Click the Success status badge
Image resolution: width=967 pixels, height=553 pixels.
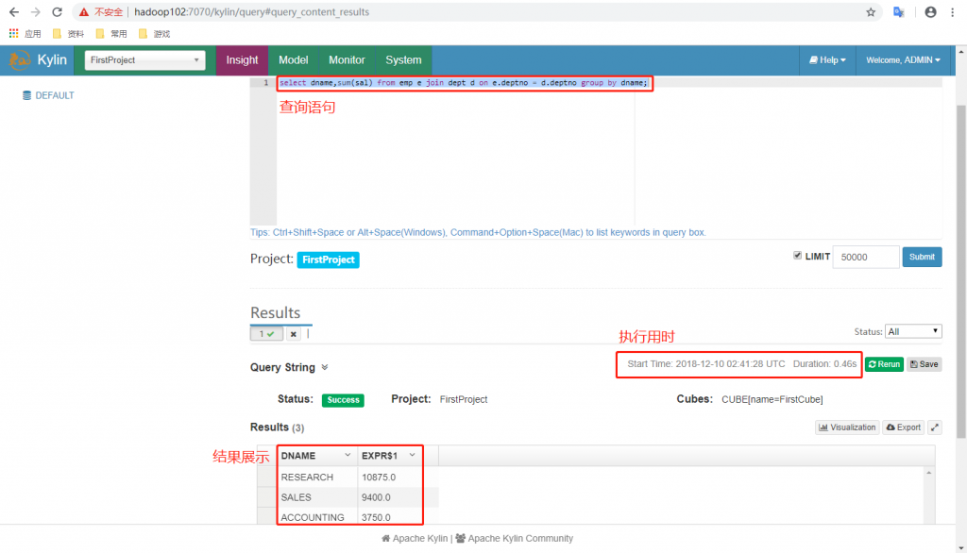(x=343, y=399)
